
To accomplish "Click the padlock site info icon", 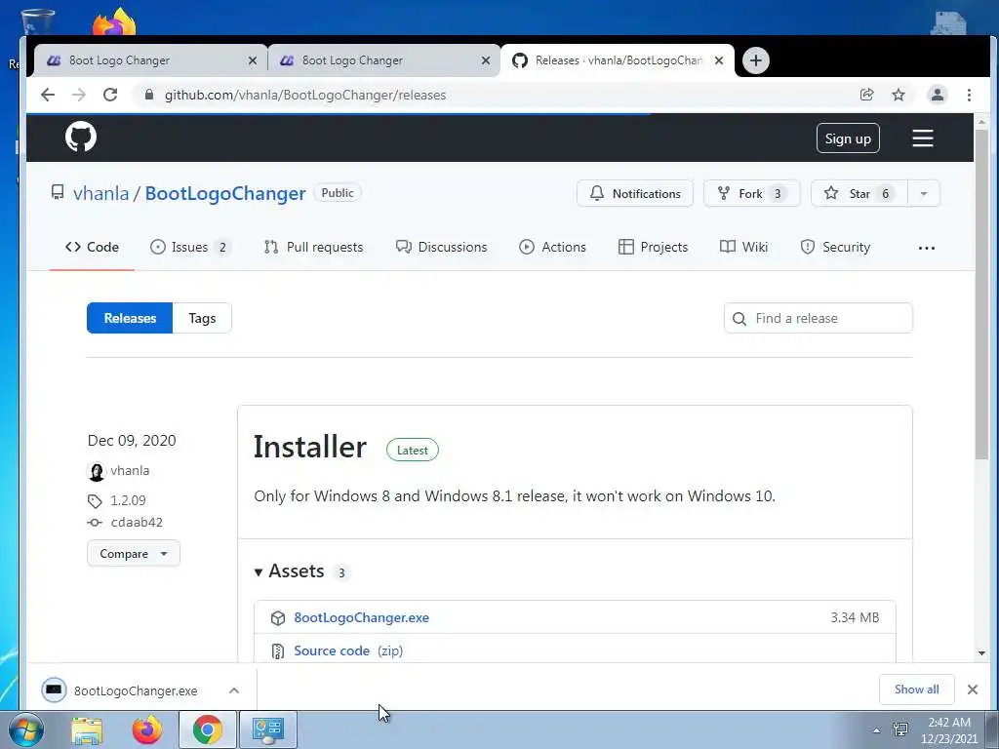I will pyautogui.click(x=149, y=95).
